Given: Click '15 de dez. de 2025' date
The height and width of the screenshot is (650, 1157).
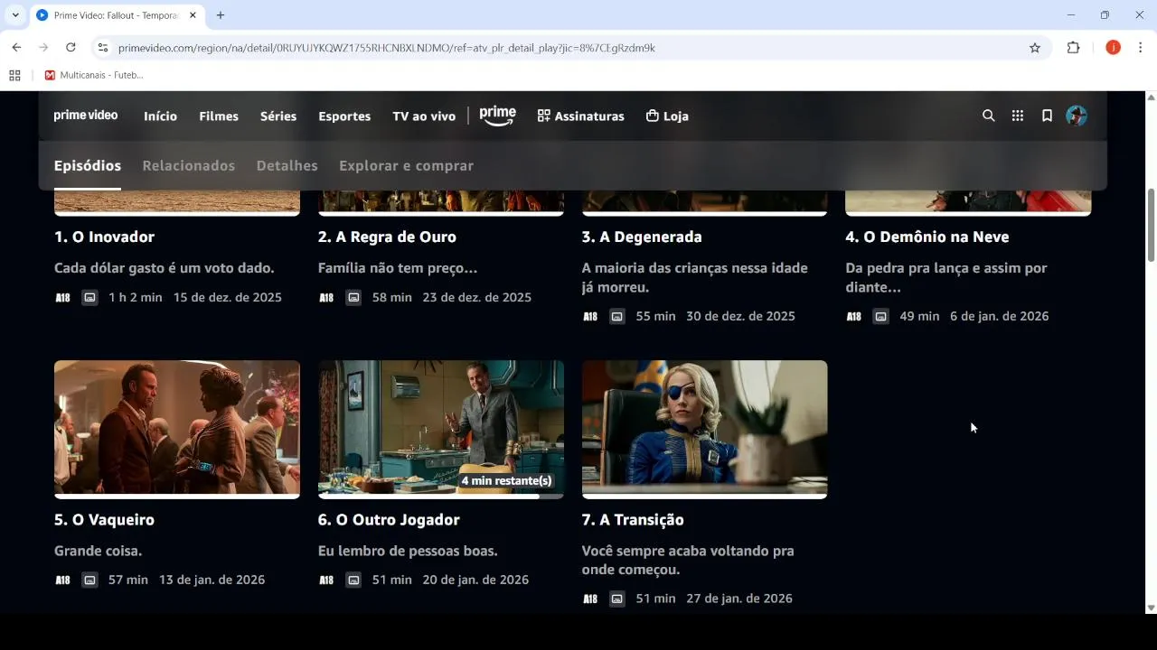Looking at the screenshot, I should pyautogui.click(x=228, y=297).
